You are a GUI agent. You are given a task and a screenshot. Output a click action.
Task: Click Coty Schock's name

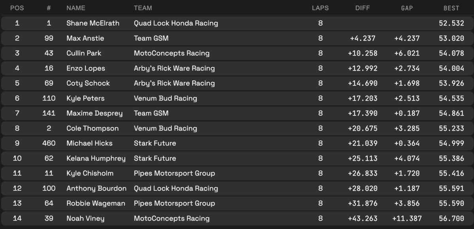(x=88, y=83)
